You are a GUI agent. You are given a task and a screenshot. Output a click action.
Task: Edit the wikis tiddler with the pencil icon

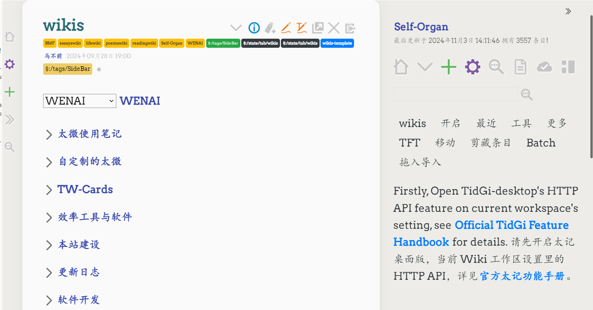point(286,28)
